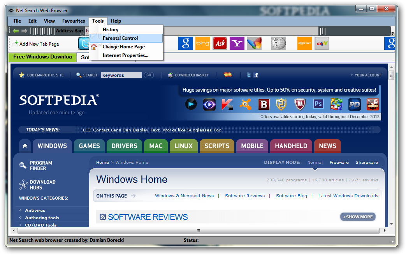Open Windows & Microsoft News link
This screenshot has width=406, height=255.
click(185, 196)
